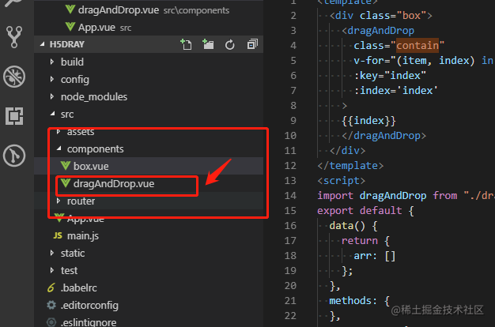Click "</dragAndDrop>" closing tag on line 10
The width and height of the screenshot is (495, 327).
384,136
